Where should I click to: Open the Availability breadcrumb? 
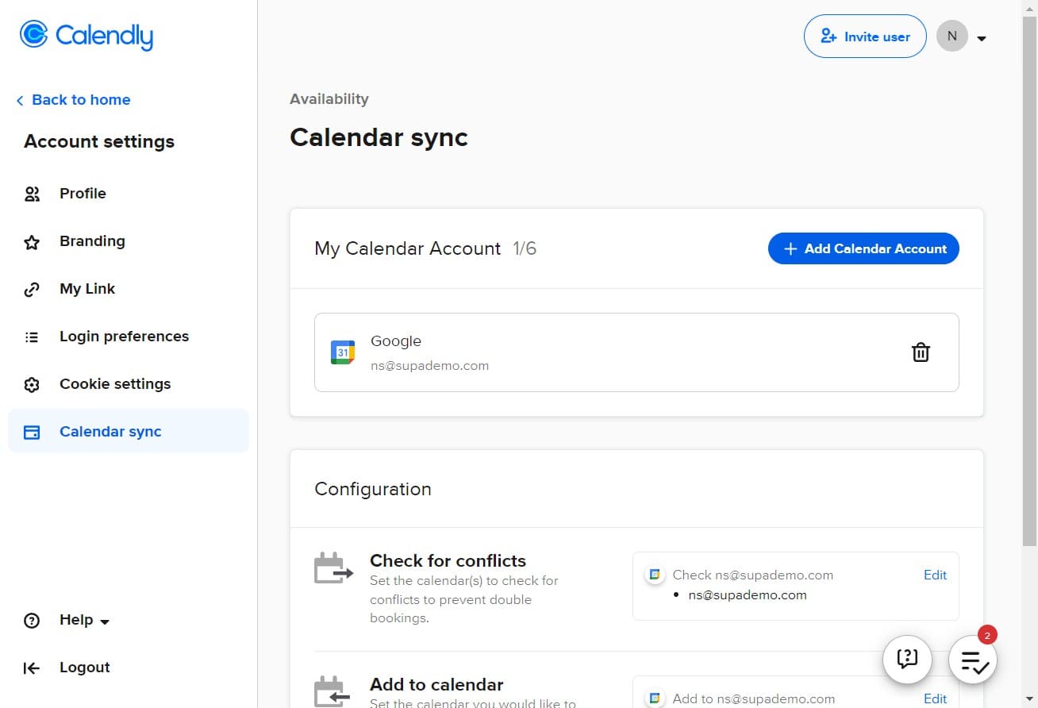click(x=329, y=98)
